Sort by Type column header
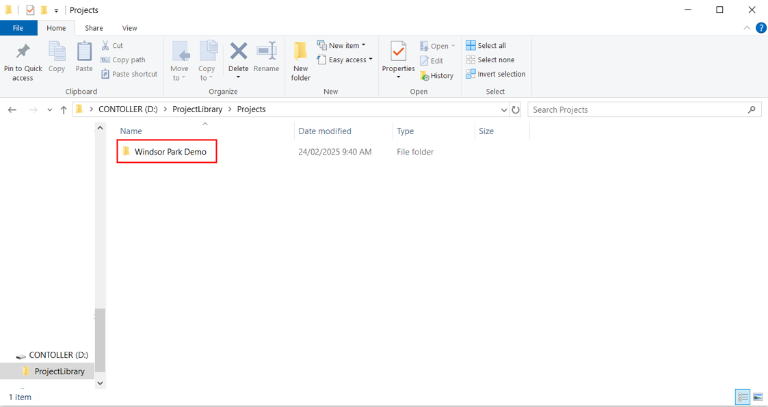The image size is (768, 407). pyautogui.click(x=406, y=131)
